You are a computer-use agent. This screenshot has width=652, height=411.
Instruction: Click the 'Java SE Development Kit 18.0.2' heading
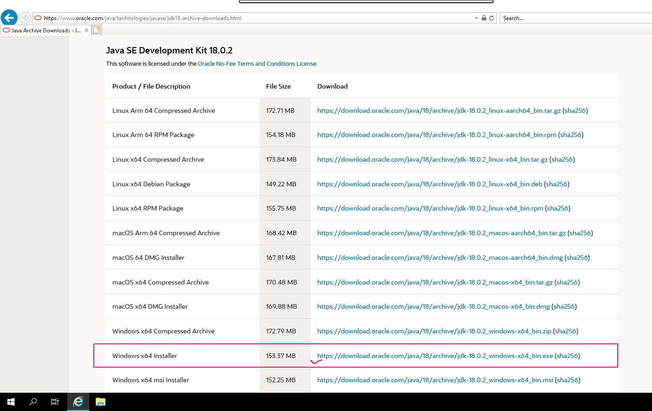pos(169,50)
